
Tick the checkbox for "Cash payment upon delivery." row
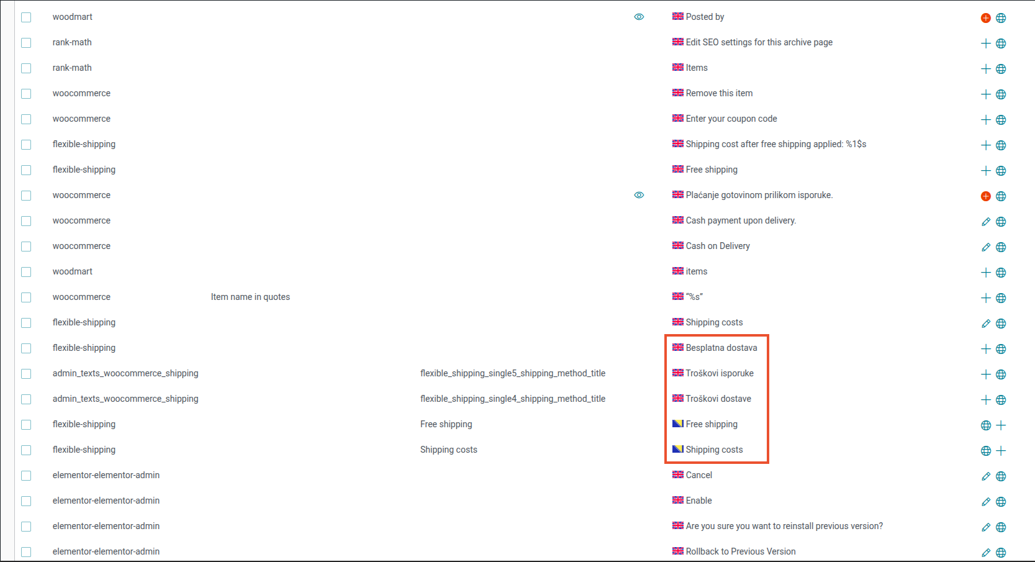click(26, 221)
